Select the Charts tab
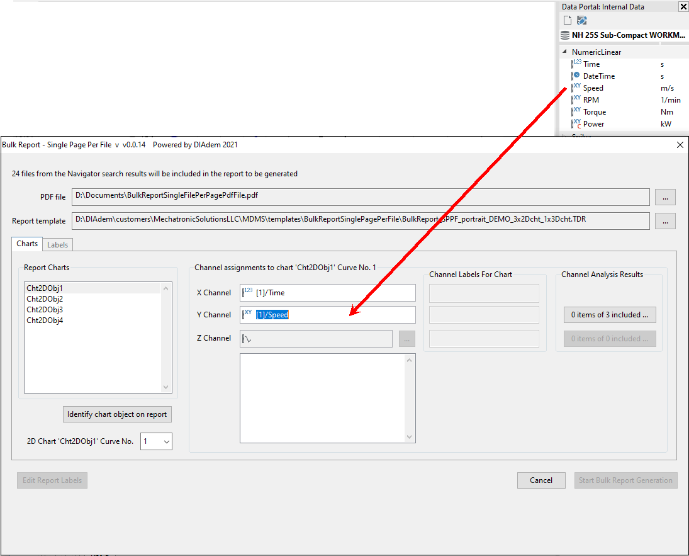Viewport: 689px width, 556px height. (27, 244)
